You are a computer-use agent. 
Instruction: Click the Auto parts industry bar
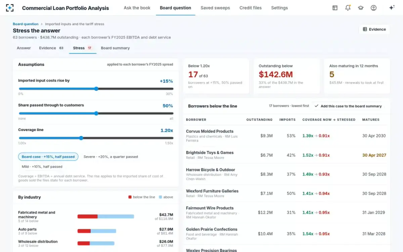pyautogui.click(x=97, y=231)
